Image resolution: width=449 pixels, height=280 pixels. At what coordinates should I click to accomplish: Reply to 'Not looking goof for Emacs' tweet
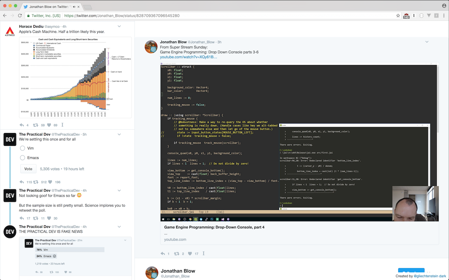coord(22,218)
